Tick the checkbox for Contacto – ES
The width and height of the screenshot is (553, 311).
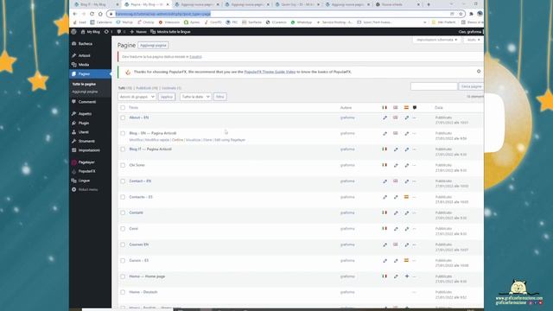123,197
